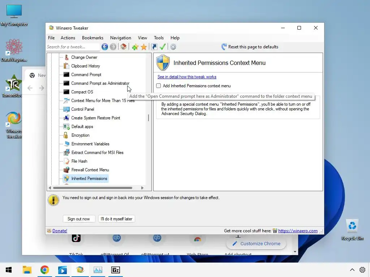Open the winaero.com link
The image size is (370, 277).
(298, 231)
